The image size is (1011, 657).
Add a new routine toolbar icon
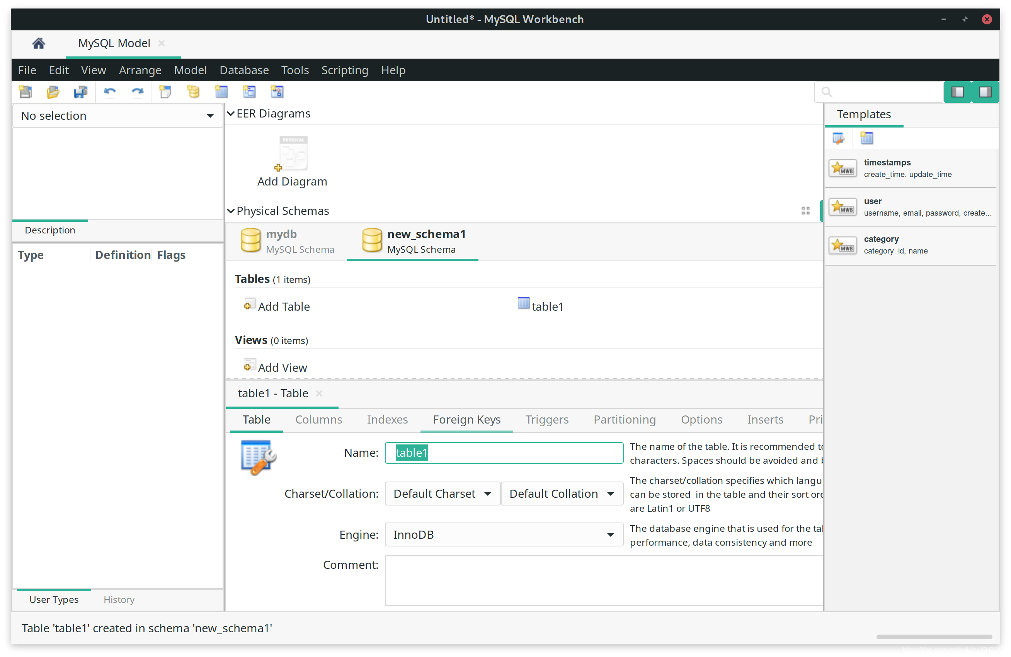tap(277, 92)
